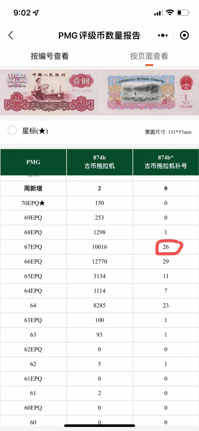Screen dimensions: 199x431
Task: Select the 70EPQ★ grade row label
Action: point(33,203)
